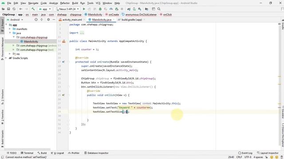Open the TODO tool window
Viewport: 284px width, 159px height.
pyautogui.click(x=12, y=153)
